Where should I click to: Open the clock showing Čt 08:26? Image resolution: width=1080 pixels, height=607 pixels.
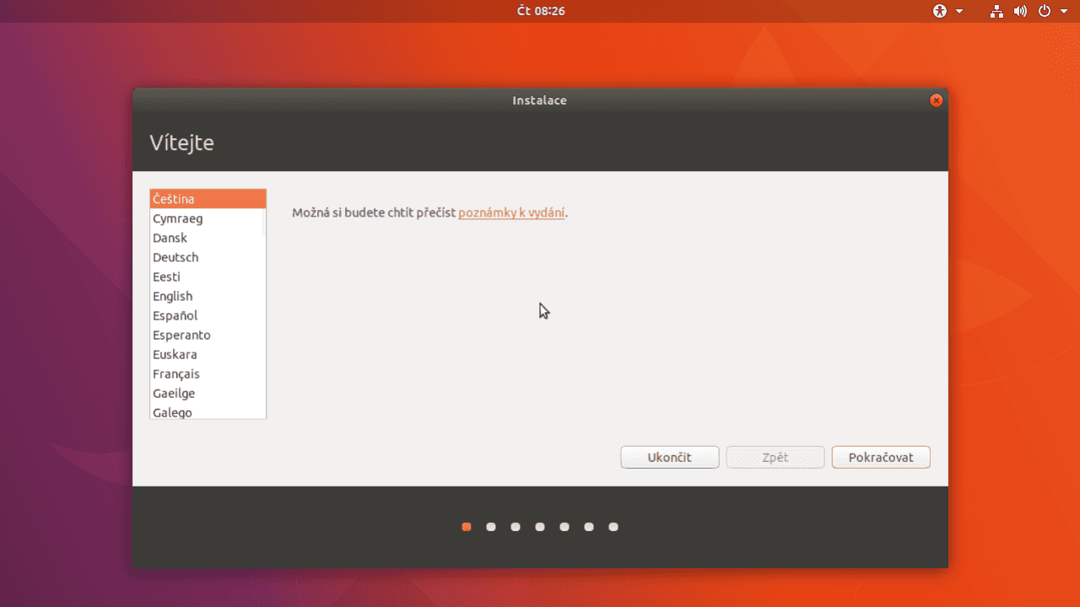(540, 11)
